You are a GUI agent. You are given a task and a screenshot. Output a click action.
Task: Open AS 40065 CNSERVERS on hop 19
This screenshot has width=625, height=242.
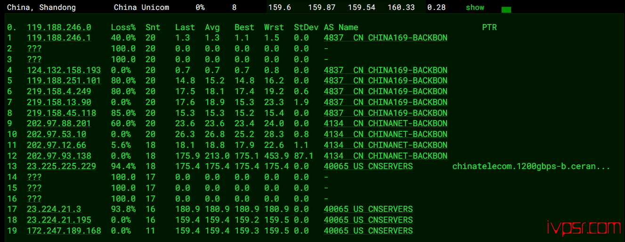pos(368,231)
